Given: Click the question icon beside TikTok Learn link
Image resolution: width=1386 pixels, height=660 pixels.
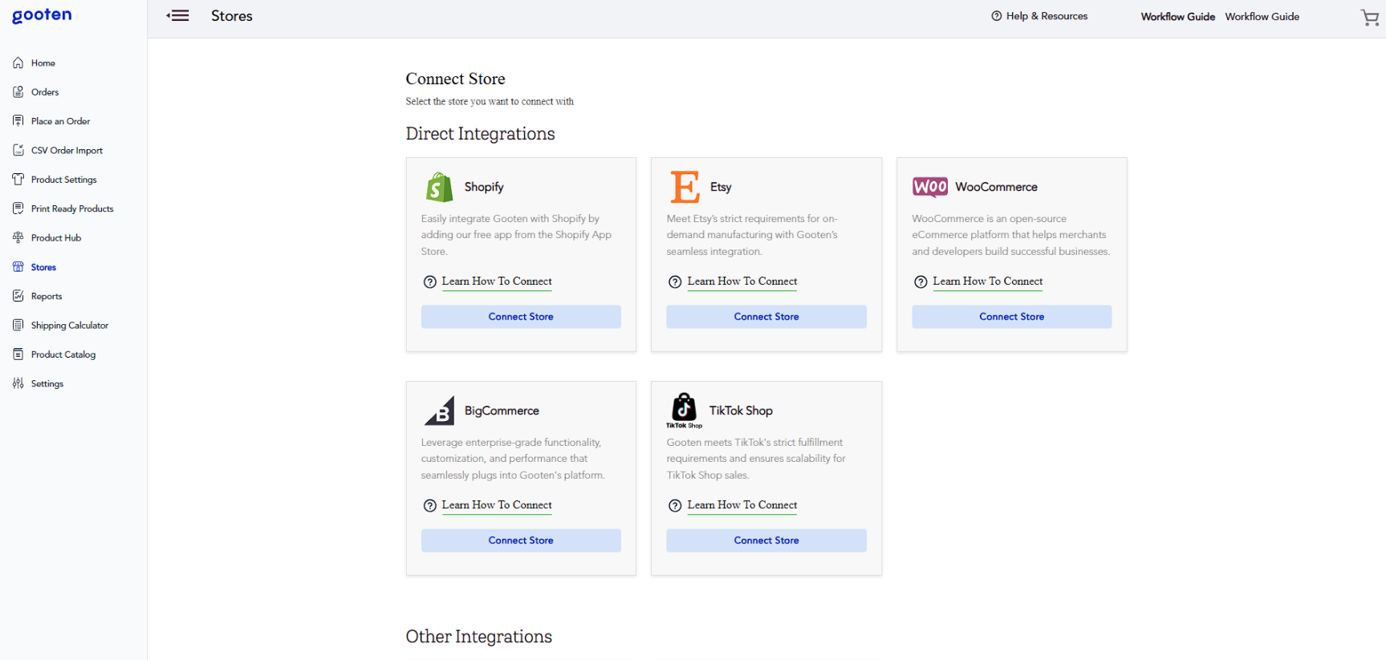Looking at the screenshot, I should pos(675,505).
